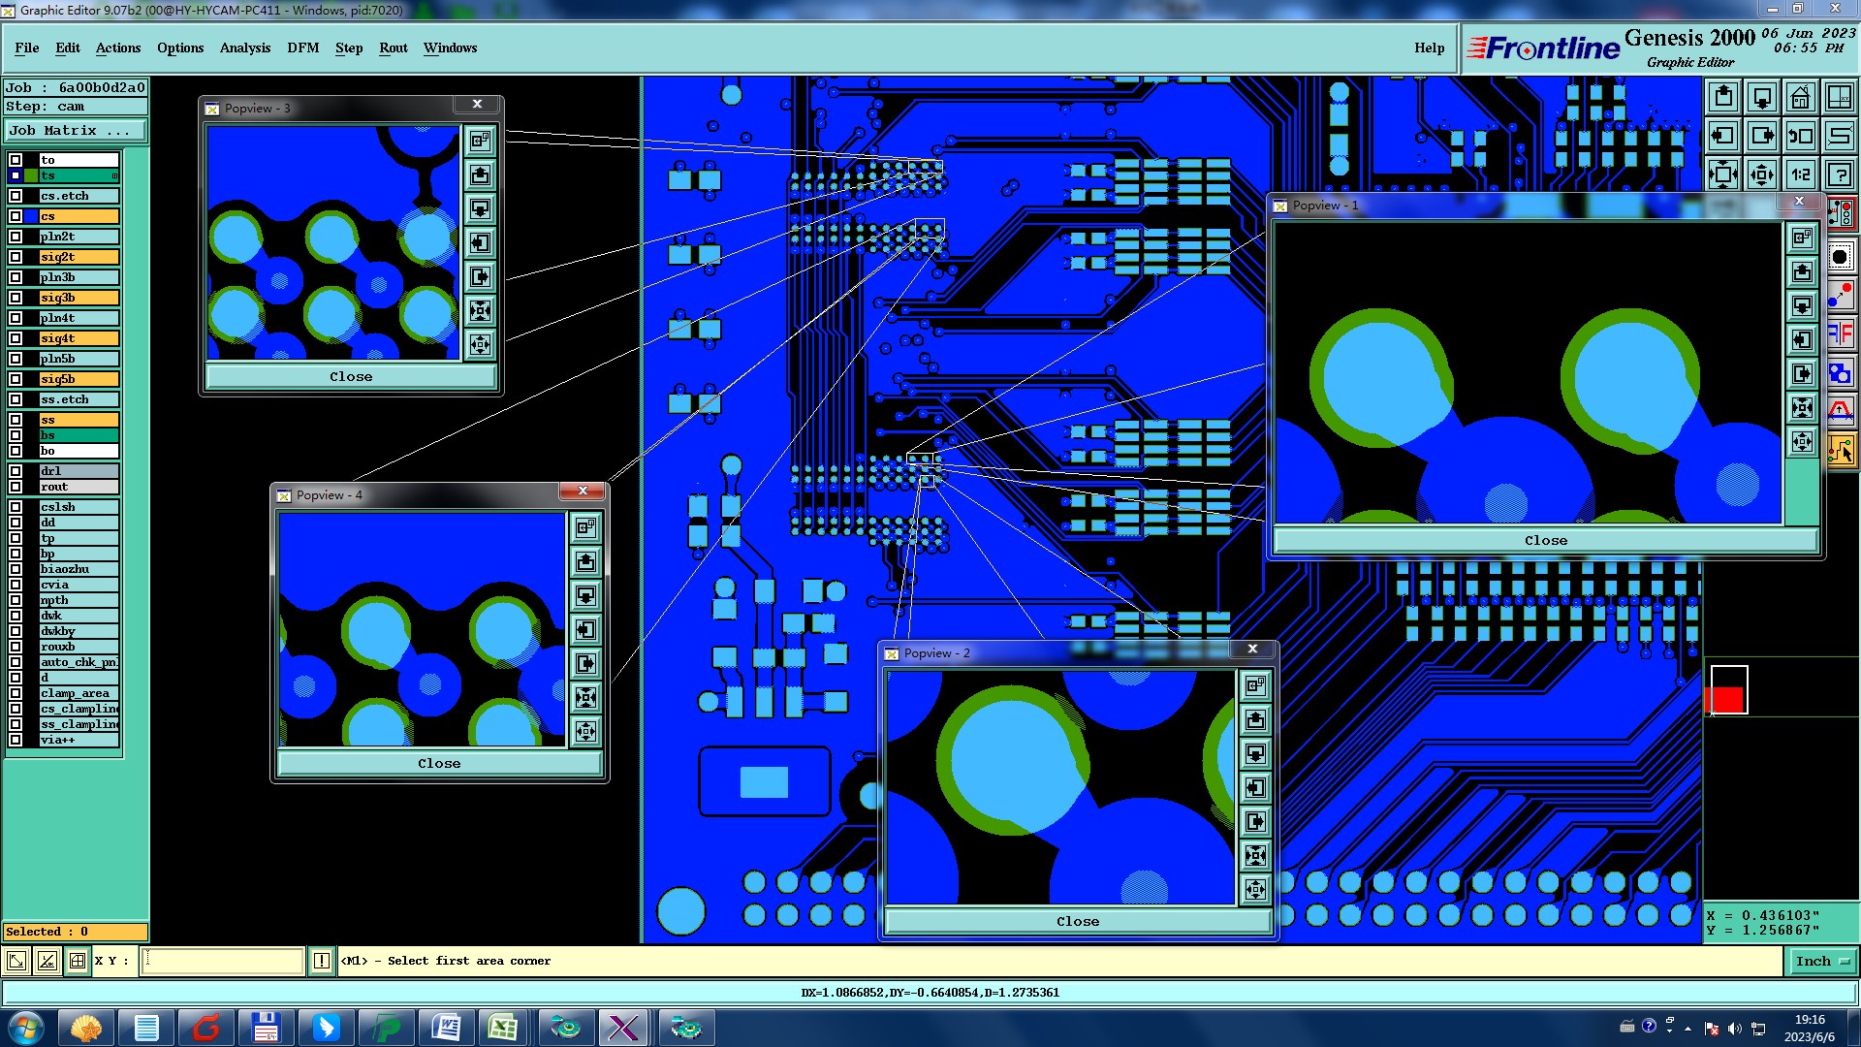Click the question mark help icon
1861x1047 pixels.
tap(1840, 174)
